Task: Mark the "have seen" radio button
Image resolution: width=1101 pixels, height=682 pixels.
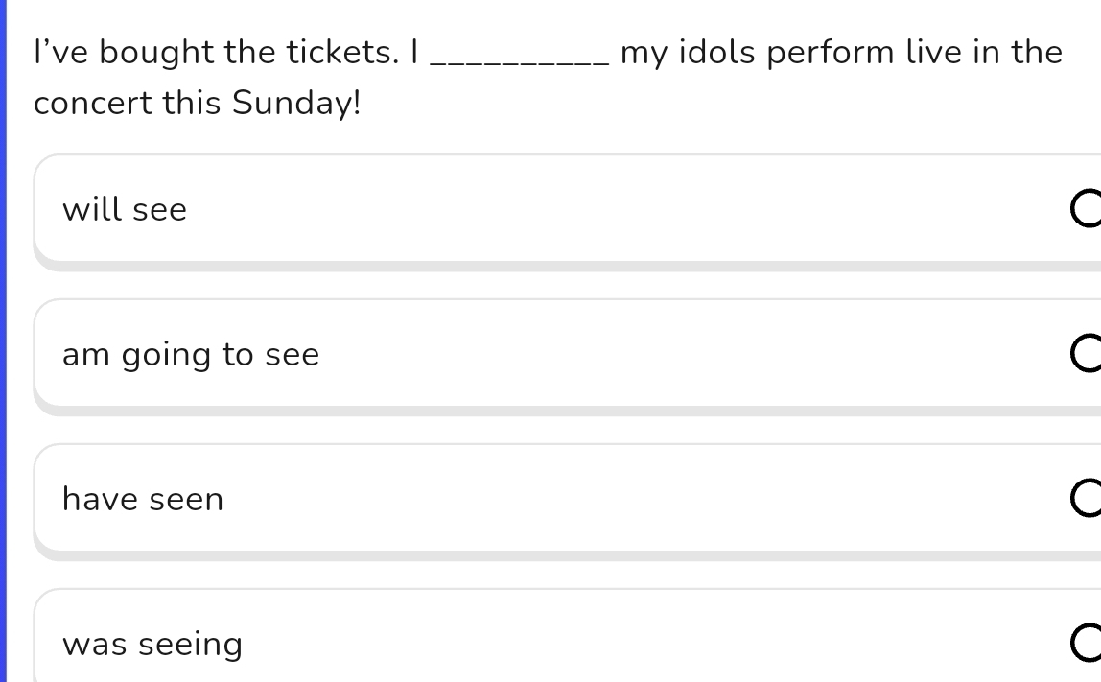Action: click(x=1088, y=499)
